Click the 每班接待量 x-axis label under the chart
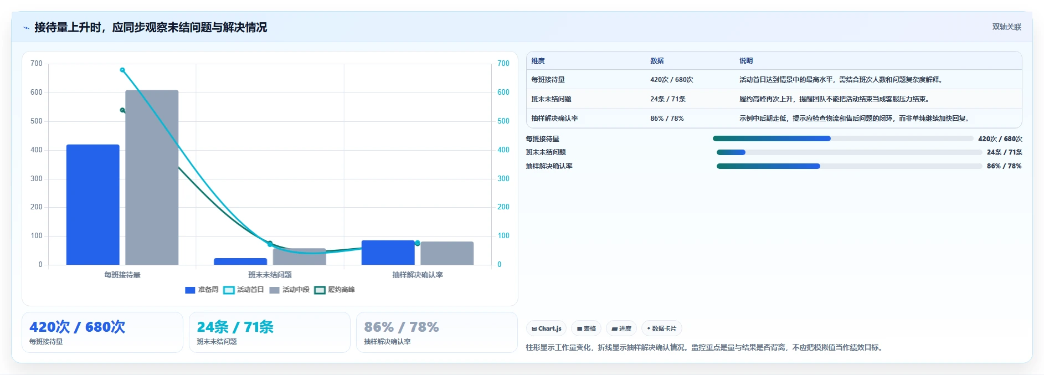1044x375 pixels. [x=122, y=275]
